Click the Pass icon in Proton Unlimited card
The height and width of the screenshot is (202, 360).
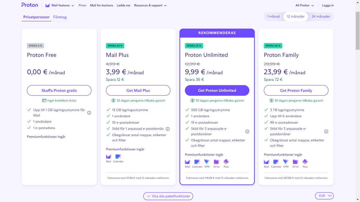(x=226, y=162)
